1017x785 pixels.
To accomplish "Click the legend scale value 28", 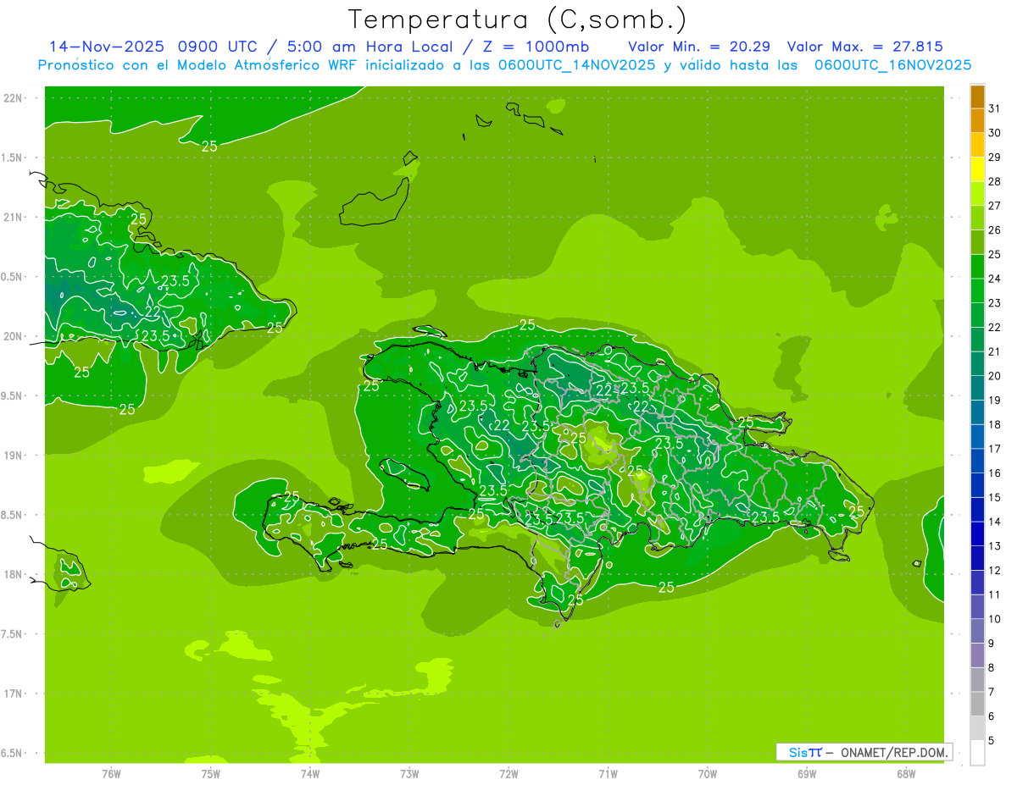I will coord(995,181).
